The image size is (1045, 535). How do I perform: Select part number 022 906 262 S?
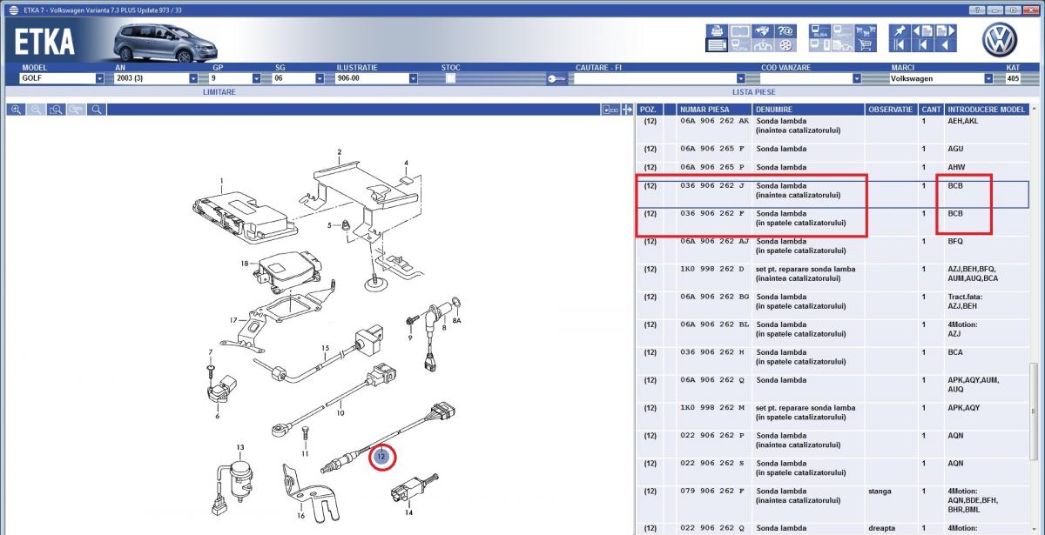pos(713,465)
